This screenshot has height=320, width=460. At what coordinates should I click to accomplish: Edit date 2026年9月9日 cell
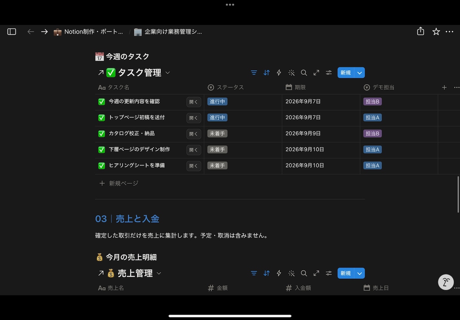[303, 134]
